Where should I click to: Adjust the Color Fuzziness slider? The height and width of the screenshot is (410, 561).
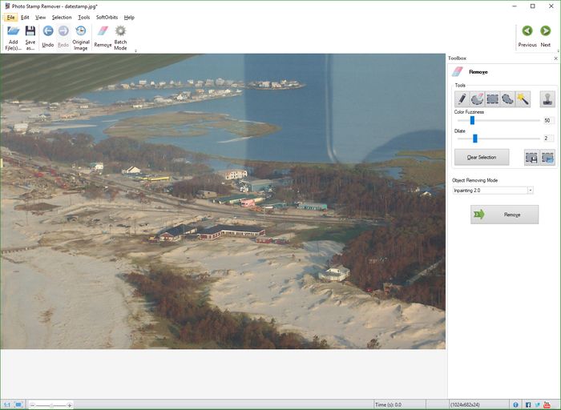point(472,120)
